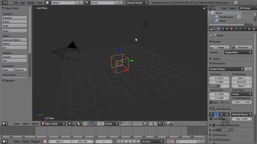Open the Render properties tab icon

pos(218,29)
